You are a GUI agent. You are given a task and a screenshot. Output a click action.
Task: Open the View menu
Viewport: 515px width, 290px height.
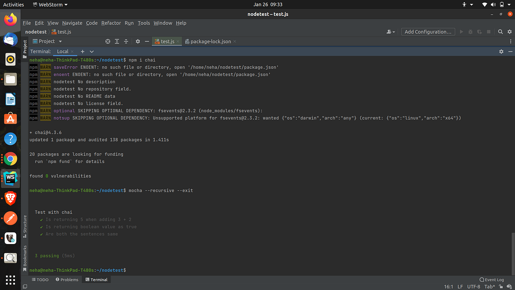[53, 23]
